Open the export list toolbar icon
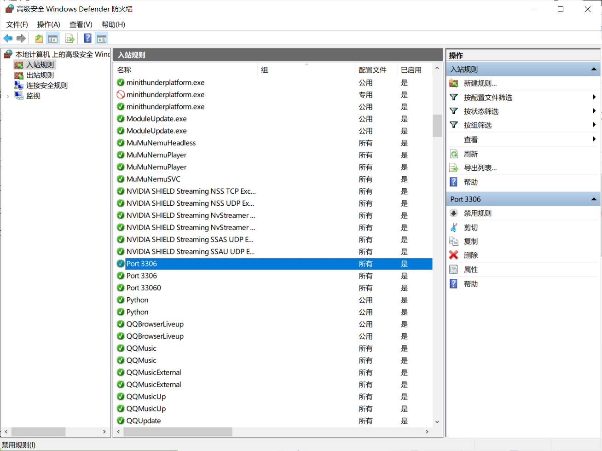Screen dimensions: 602x451 70,38
